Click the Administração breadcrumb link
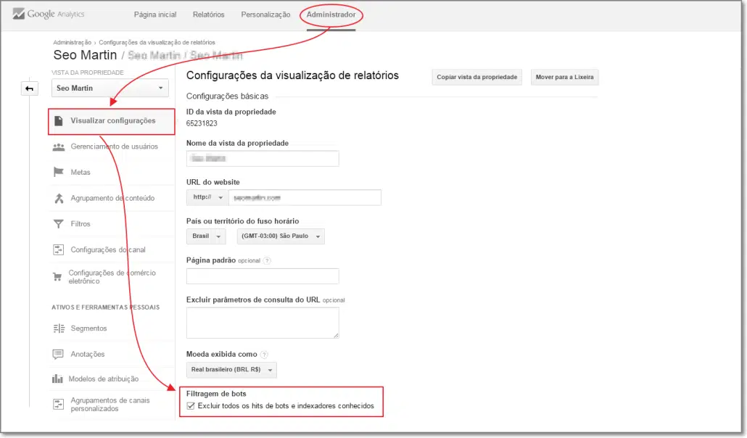 tap(72, 43)
